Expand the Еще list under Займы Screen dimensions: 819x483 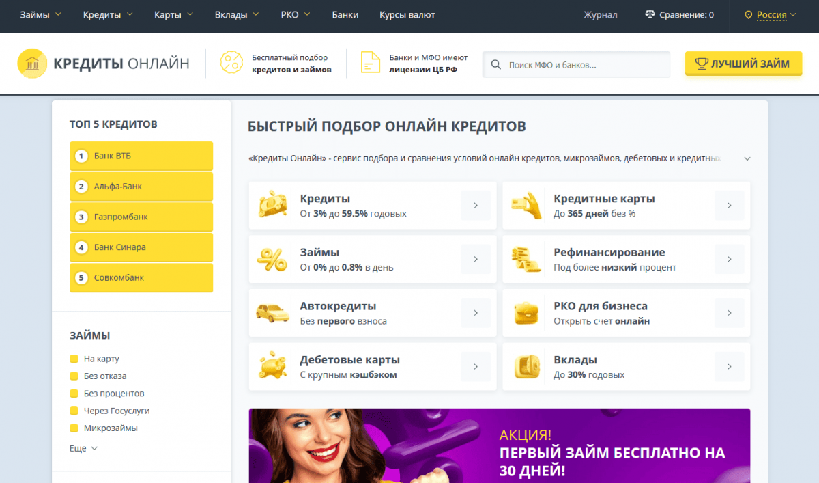click(x=83, y=449)
